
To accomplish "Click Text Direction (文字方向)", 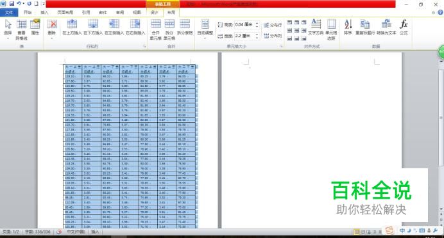I will coord(316,27).
